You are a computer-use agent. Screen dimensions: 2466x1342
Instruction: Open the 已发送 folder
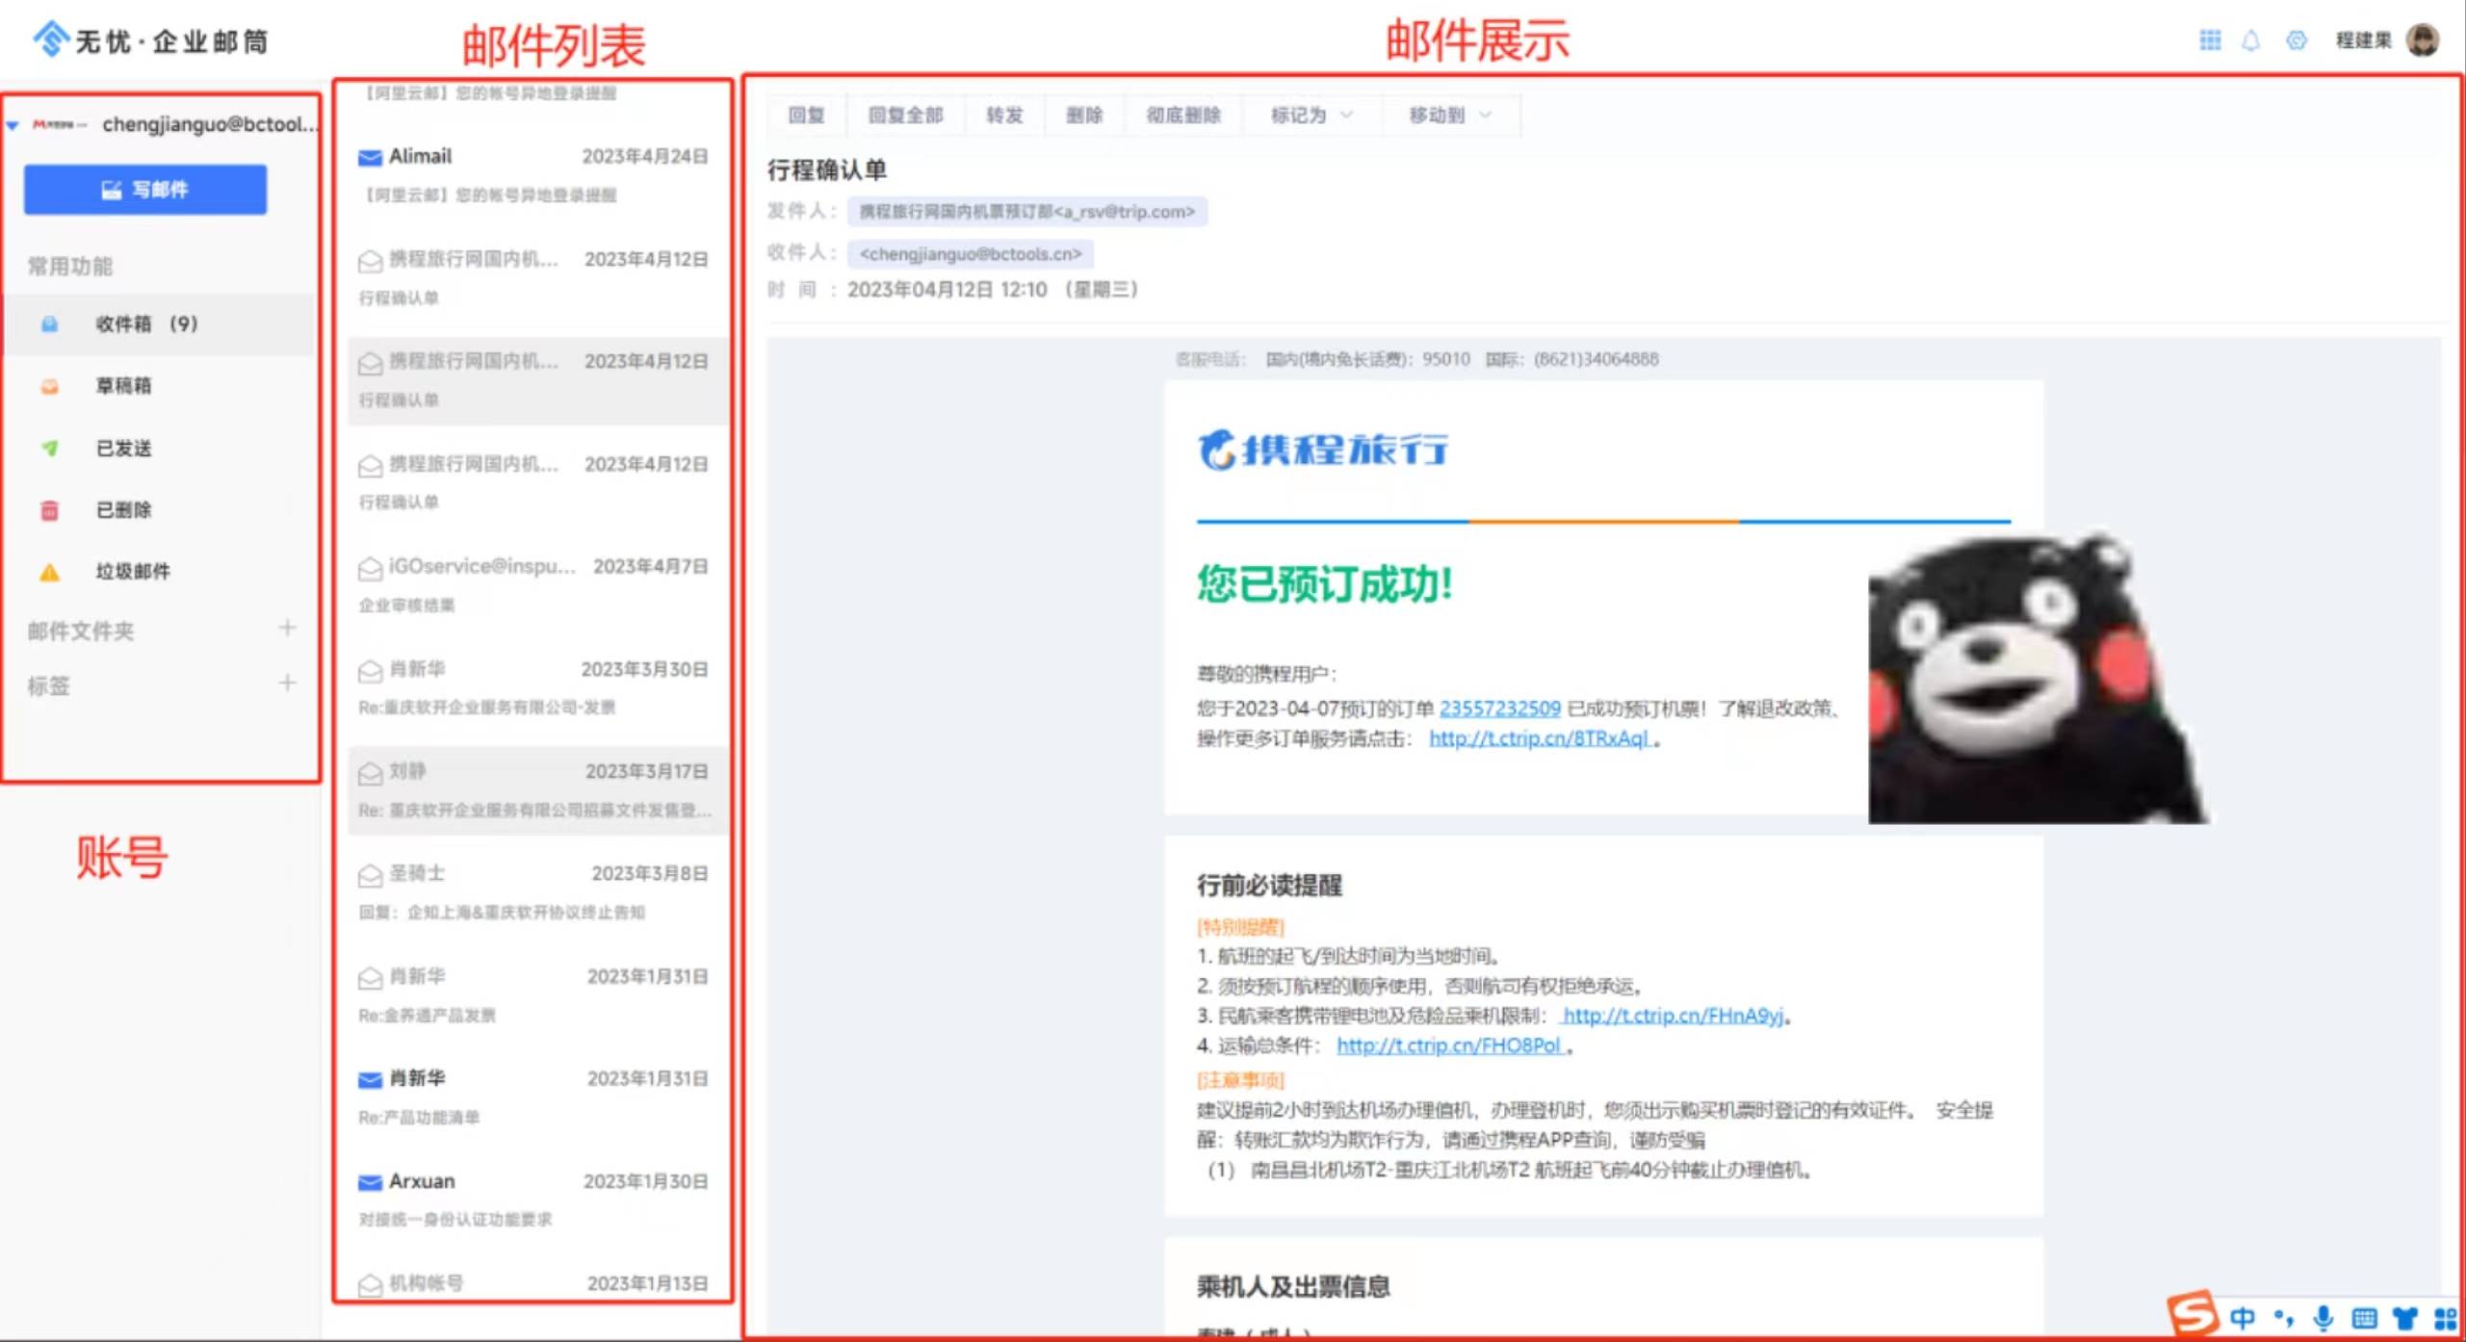click(159, 448)
